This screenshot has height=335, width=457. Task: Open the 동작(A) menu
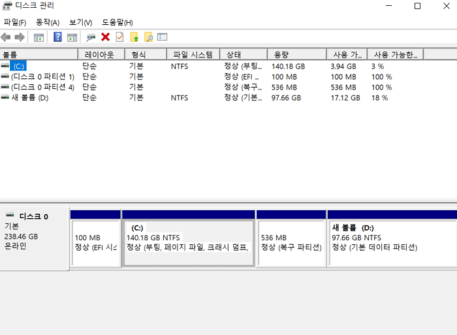click(x=48, y=22)
